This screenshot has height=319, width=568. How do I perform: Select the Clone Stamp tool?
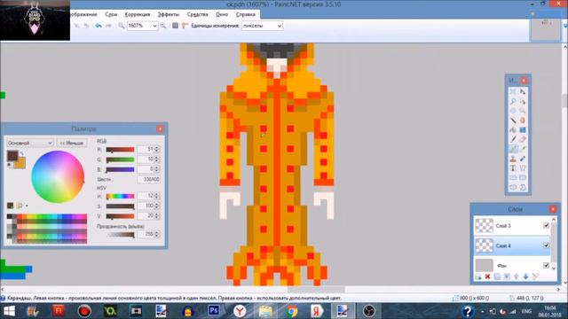click(513, 159)
